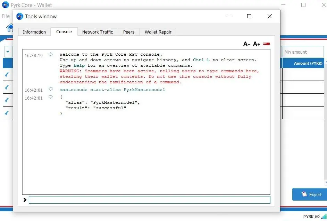
Task: Click the PYRK unit label in status bar
Action: coord(309,217)
